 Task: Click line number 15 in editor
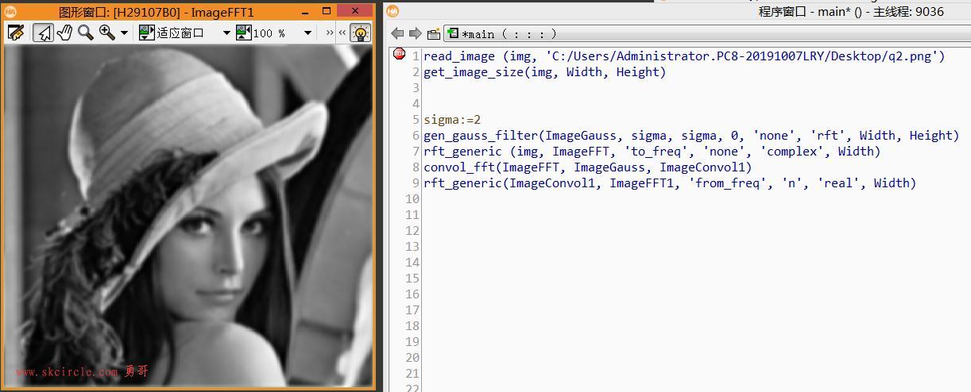click(x=412, y=279)
